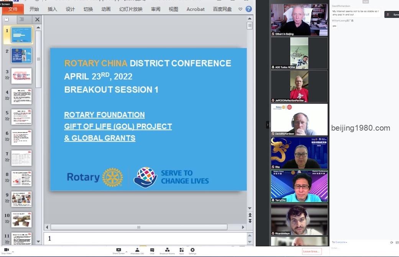Click the Leave breakout room button
399x257 pixels.
click(312, 251)
